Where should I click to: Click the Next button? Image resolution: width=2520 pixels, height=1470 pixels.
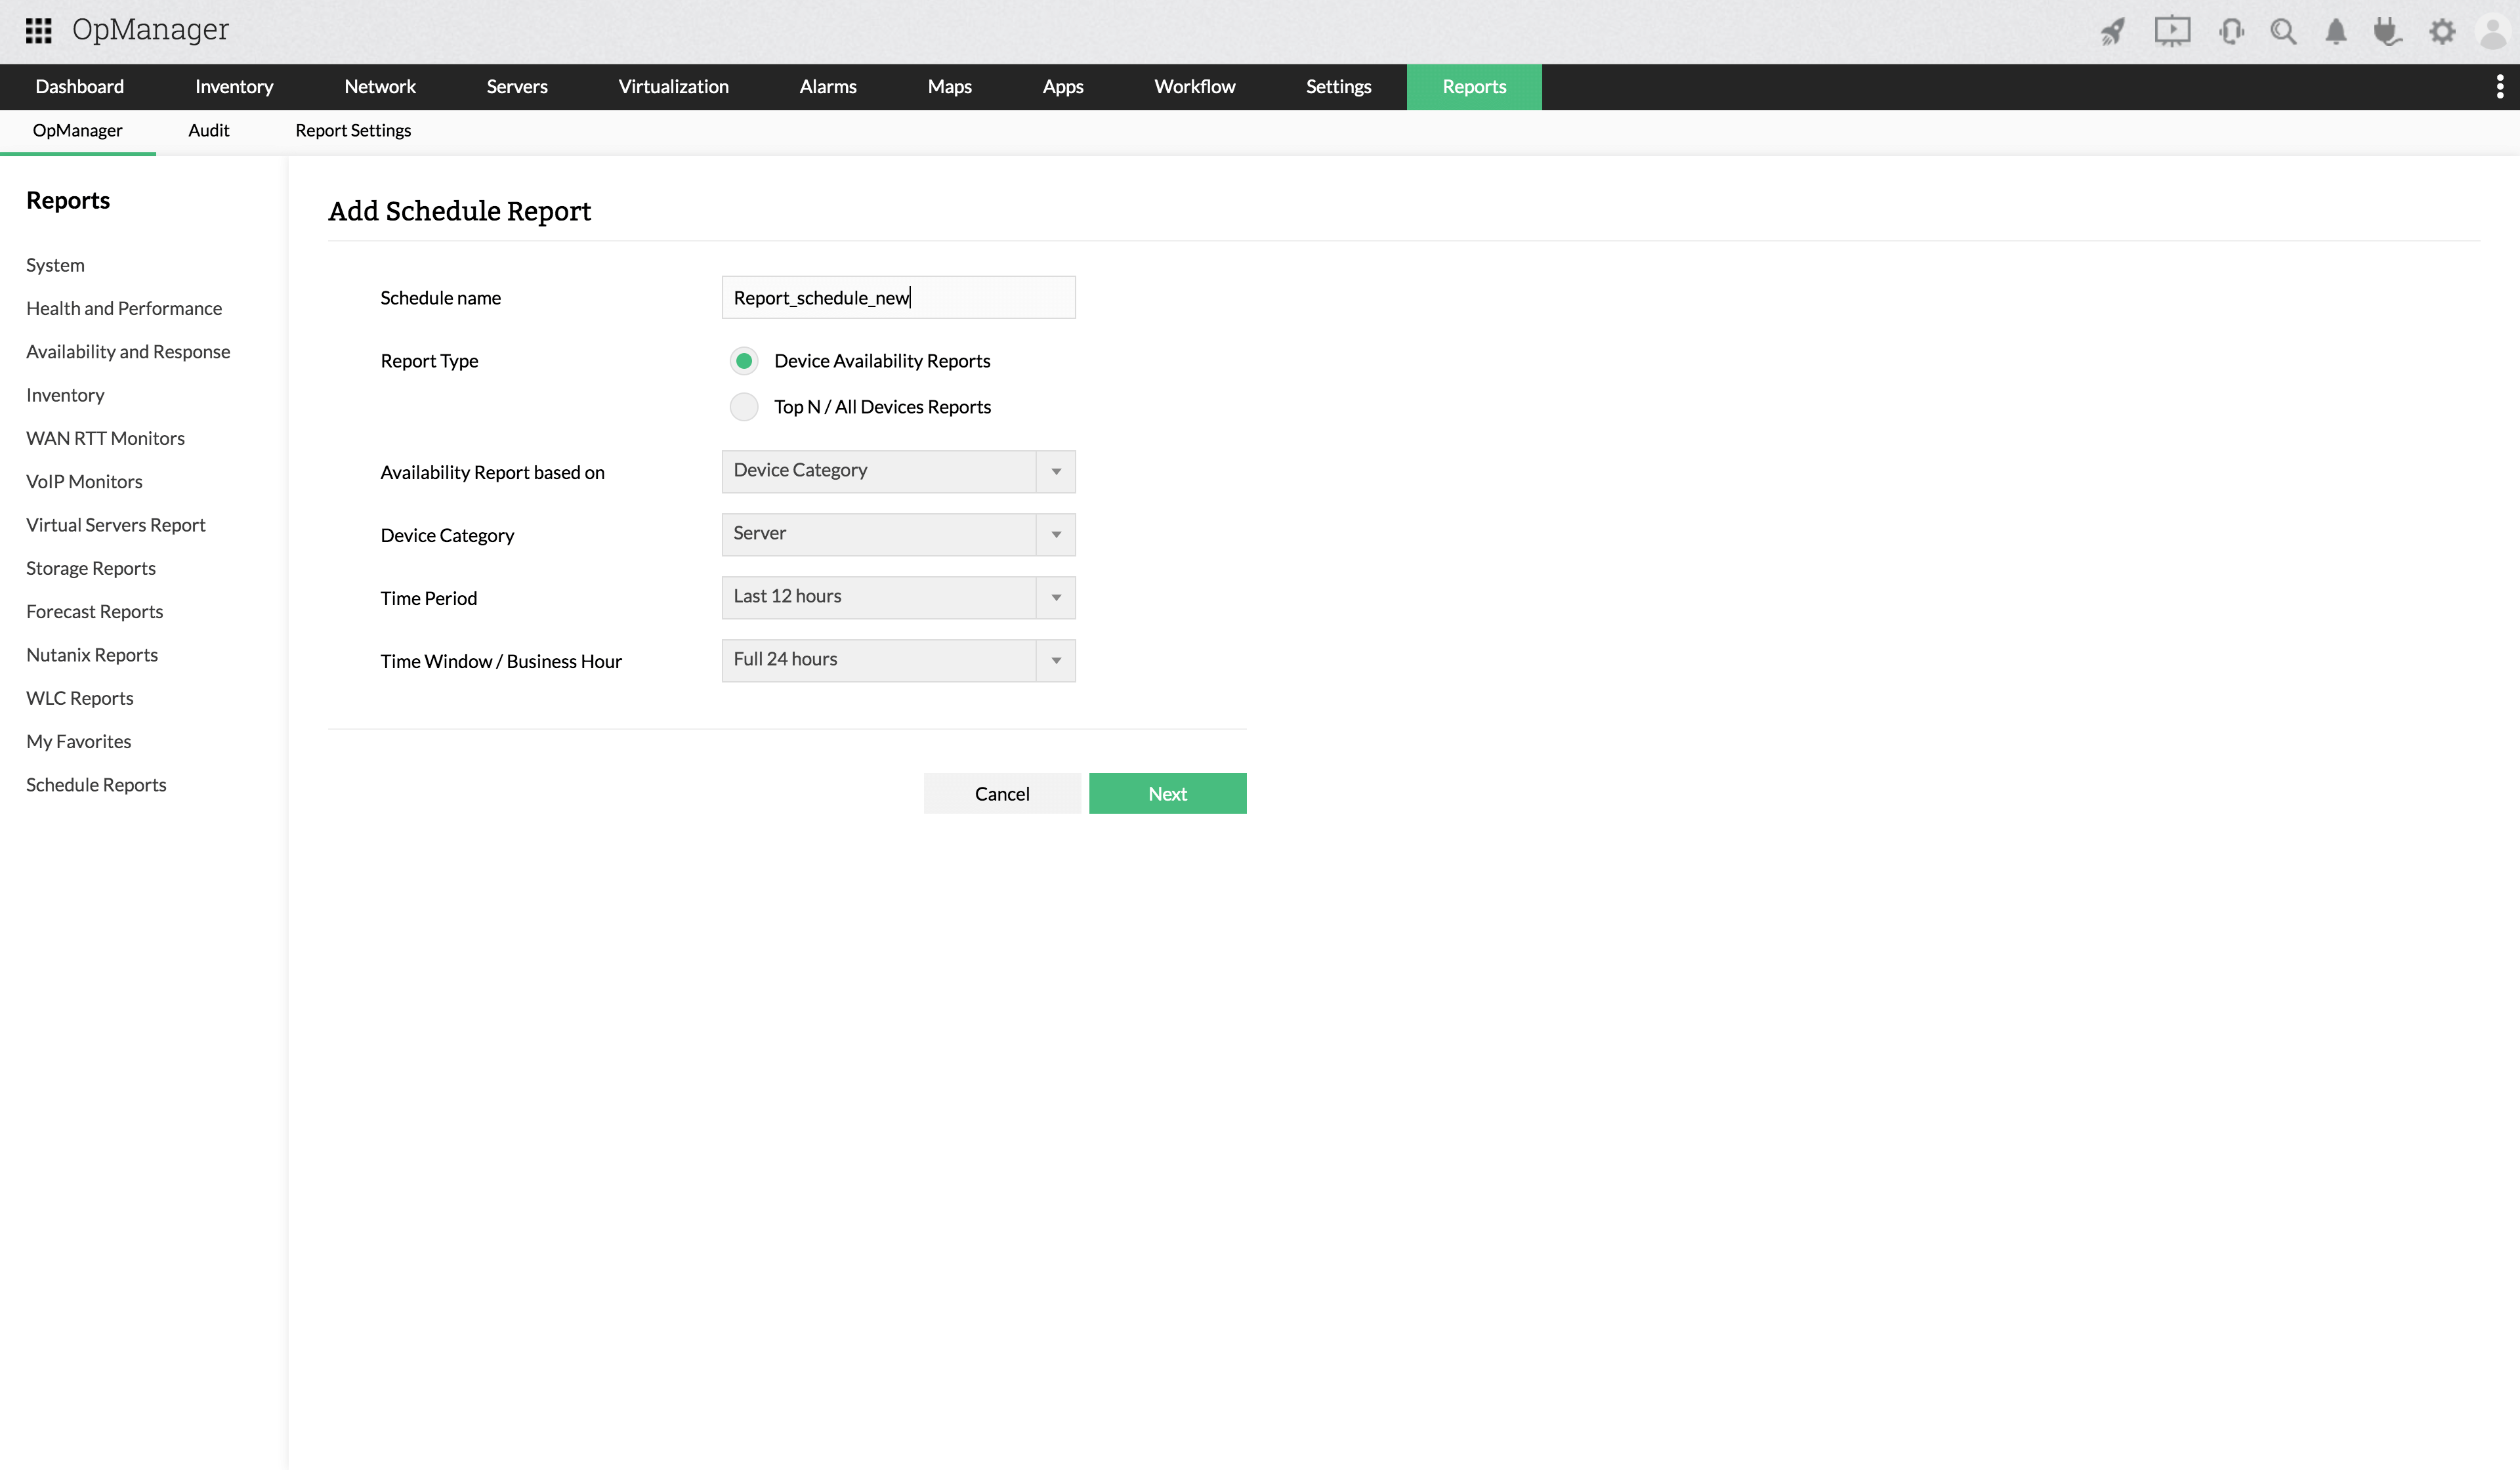point(1167,793)
